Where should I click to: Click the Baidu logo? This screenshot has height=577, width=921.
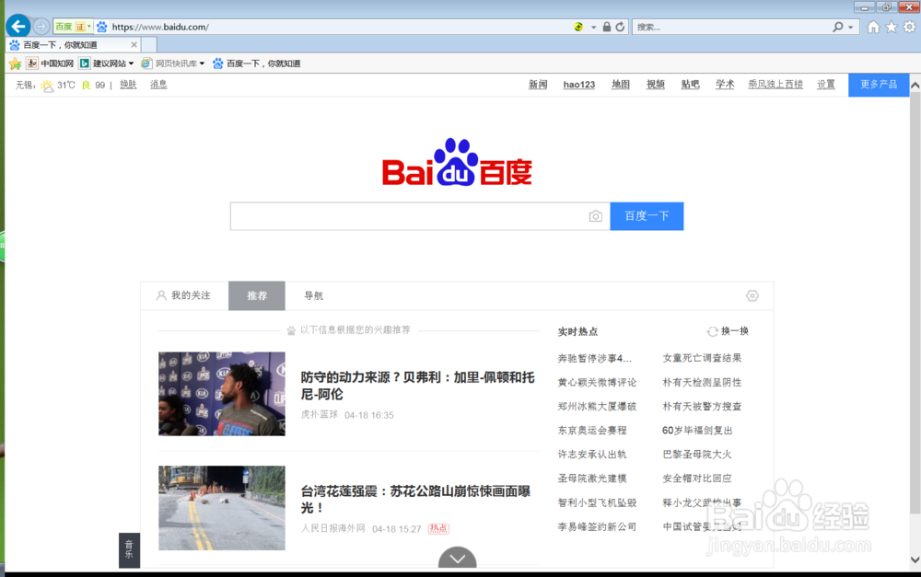point(457,163)
